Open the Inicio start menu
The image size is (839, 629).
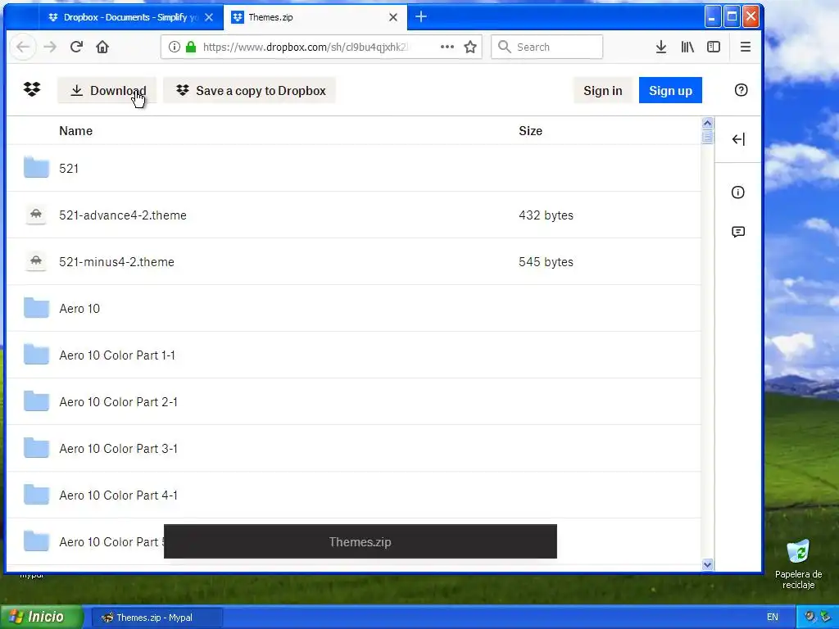[41, 617]
